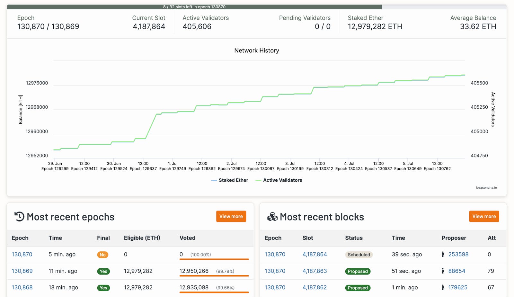The image size is (514, 297).
Task: Click the Status column header
Action: click(354, 238)
